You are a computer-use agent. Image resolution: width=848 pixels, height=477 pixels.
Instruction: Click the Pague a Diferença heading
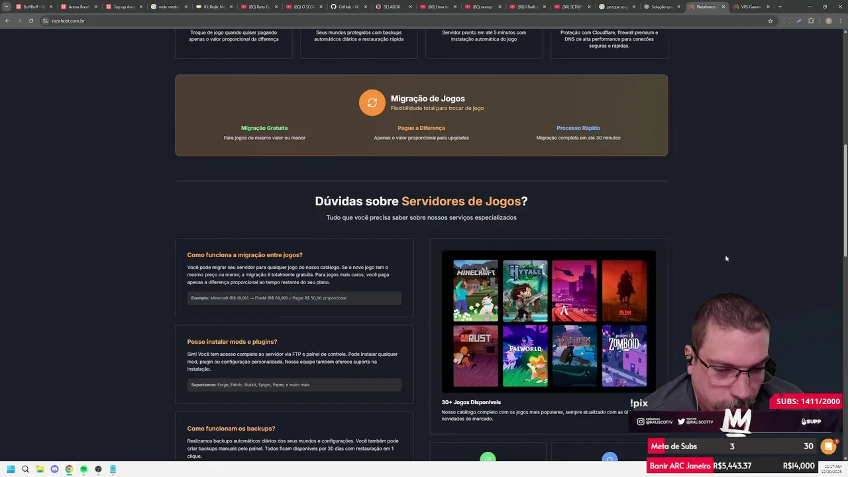(x=421, y=128)
